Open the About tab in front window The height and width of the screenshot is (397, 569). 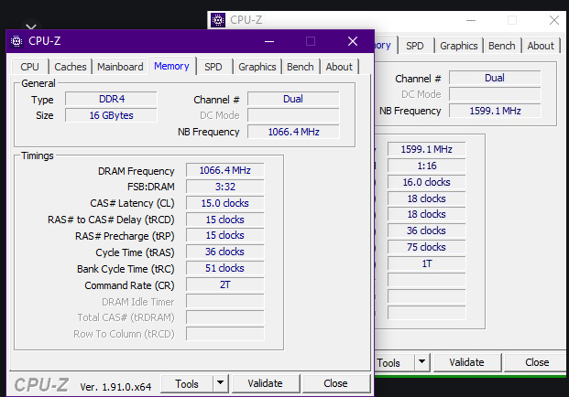(x=339, y=67)
